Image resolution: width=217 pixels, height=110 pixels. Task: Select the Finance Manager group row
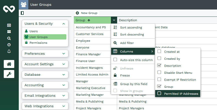pos(88,54)
